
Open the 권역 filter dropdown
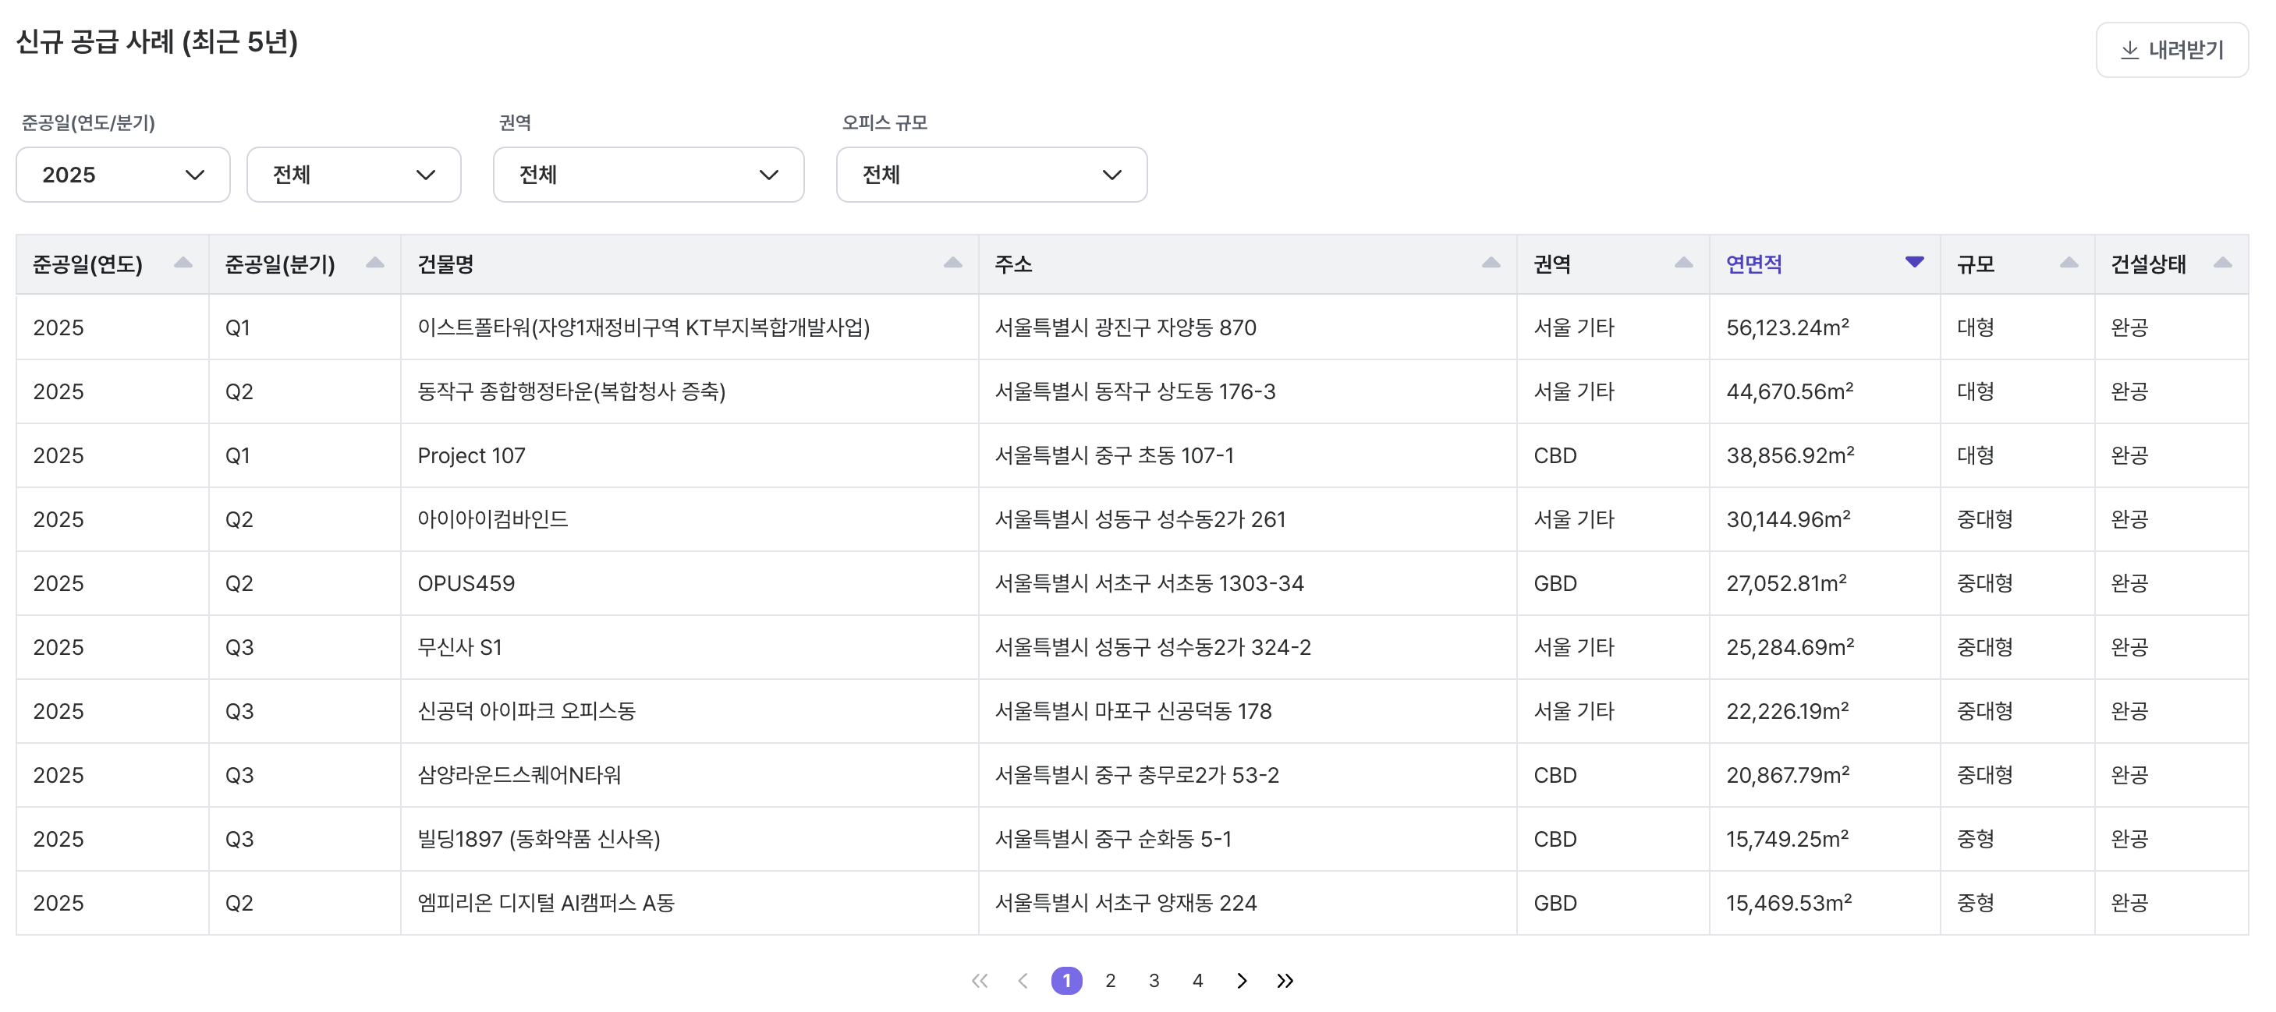(x=647, y=175)
